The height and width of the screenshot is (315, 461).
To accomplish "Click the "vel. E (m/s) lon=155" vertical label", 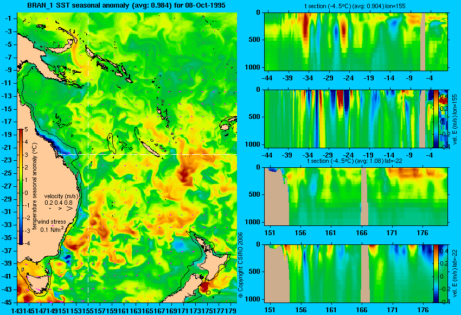I will coord(455,119).
